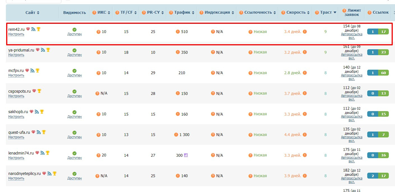Open Настроить link under lenadmin74.ru
Image resolution: width=395 pixels, height=192 pixels.
coord(16,158)
